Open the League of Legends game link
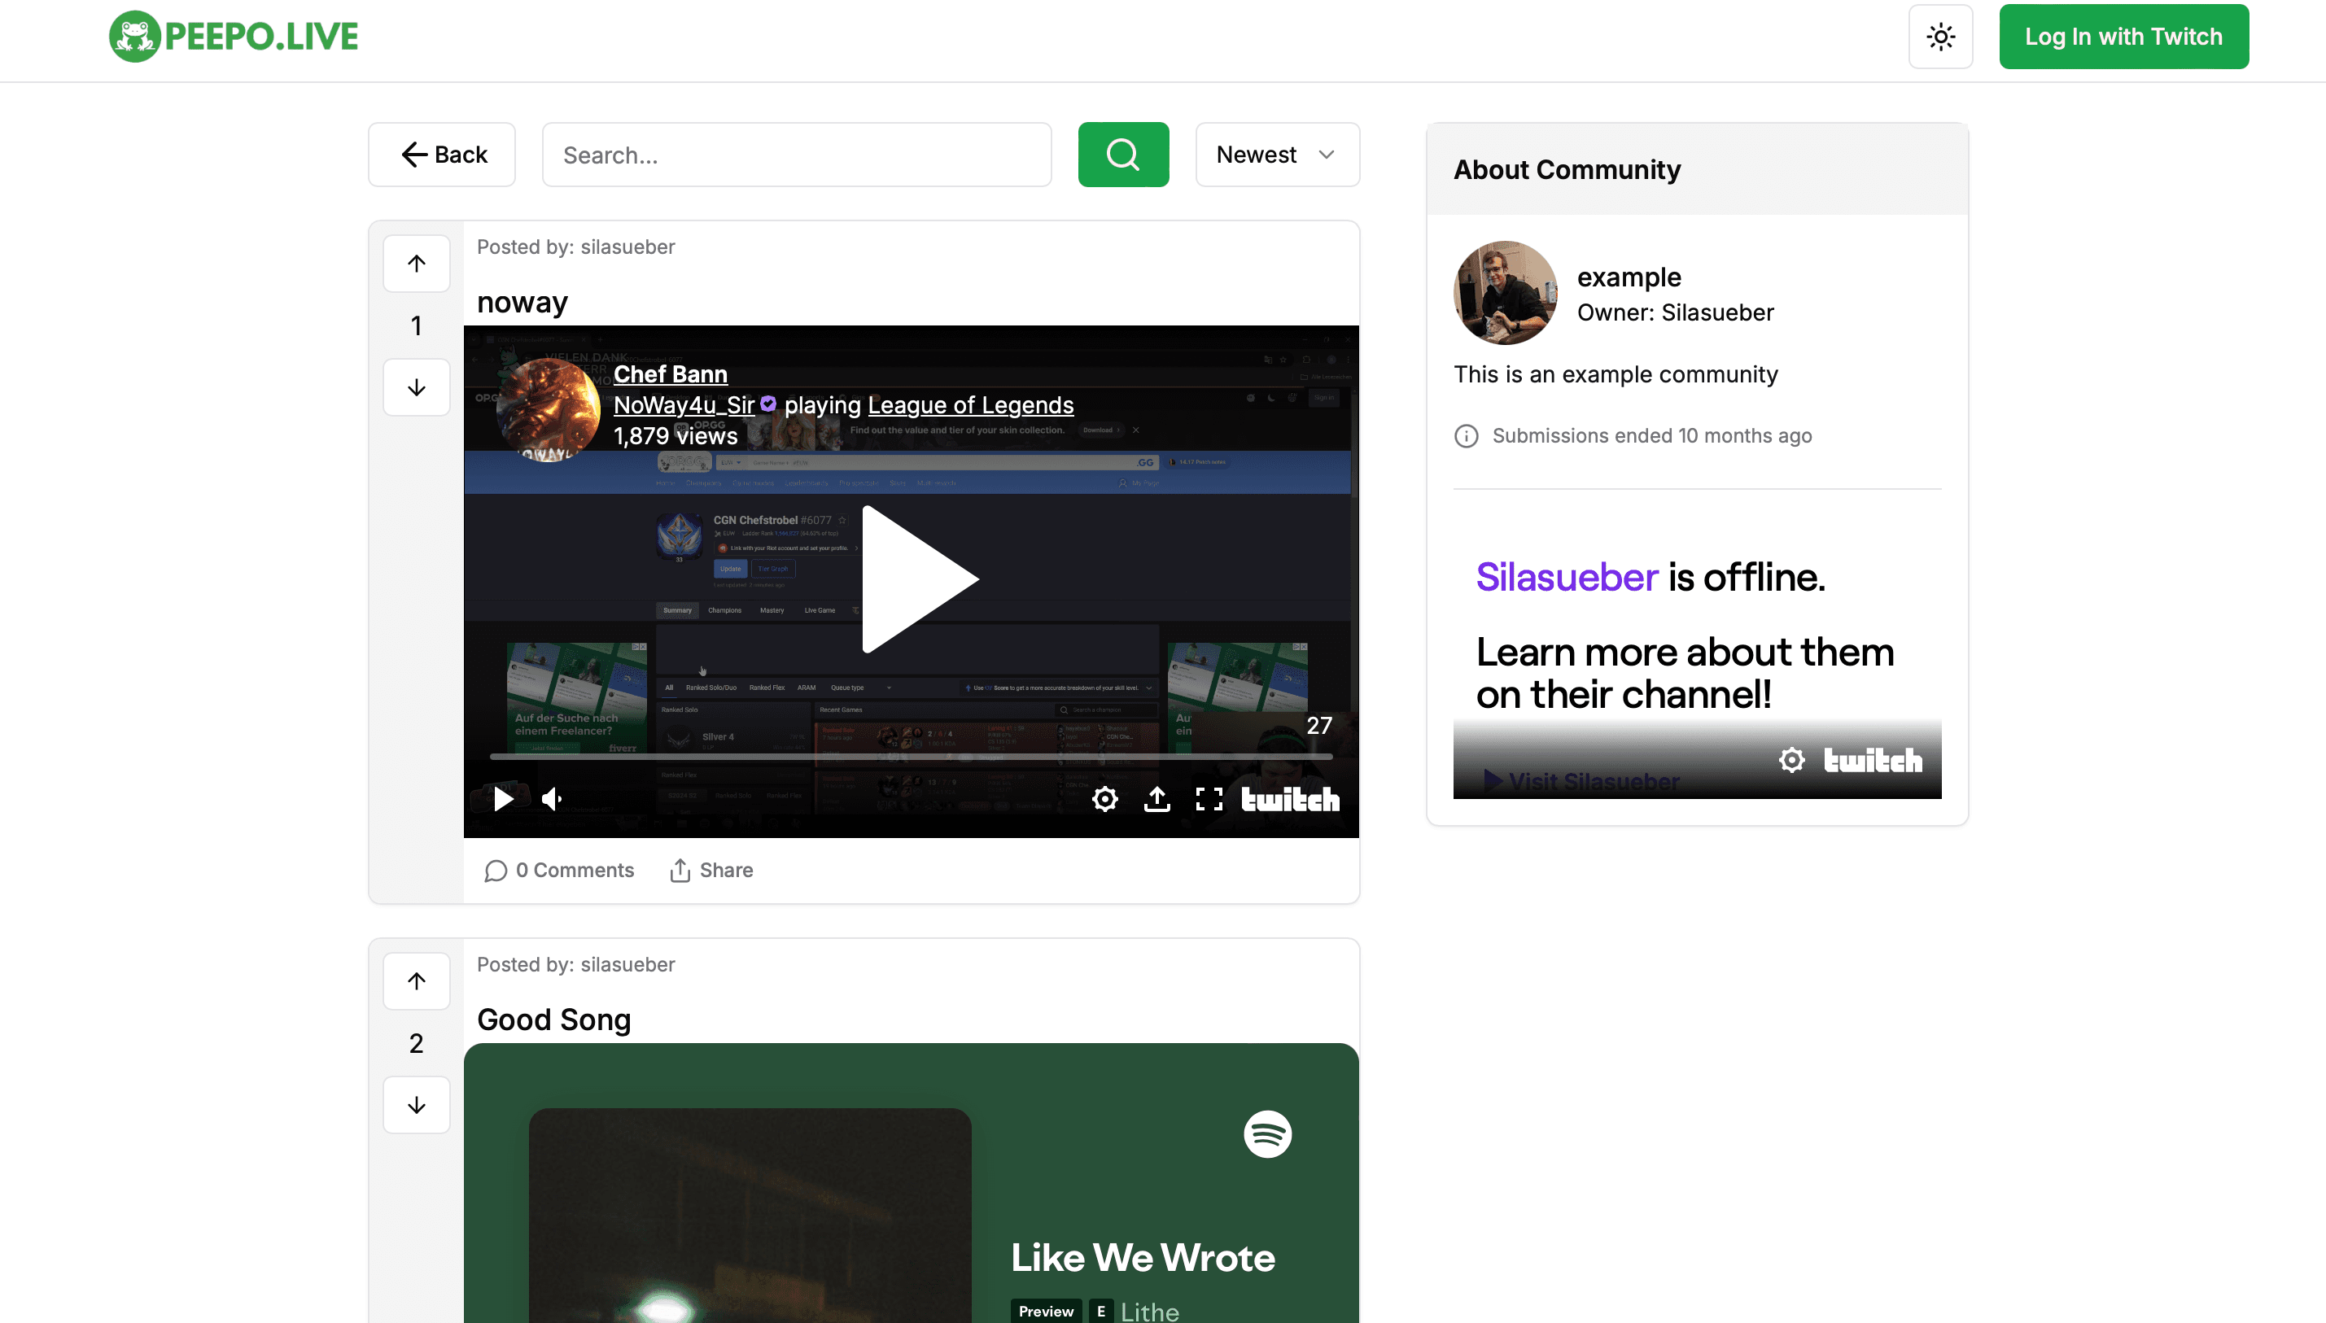The image size is (2326, 1323). pos(970,405)
